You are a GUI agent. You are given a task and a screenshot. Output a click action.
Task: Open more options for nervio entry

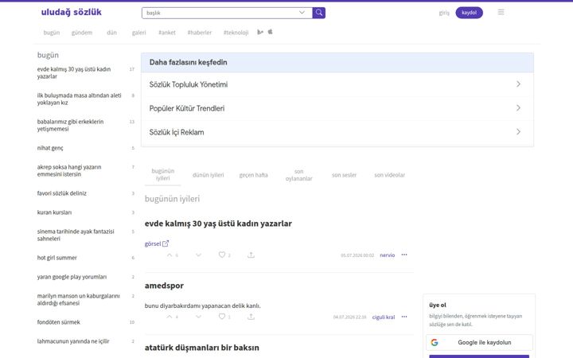point(404,255)
